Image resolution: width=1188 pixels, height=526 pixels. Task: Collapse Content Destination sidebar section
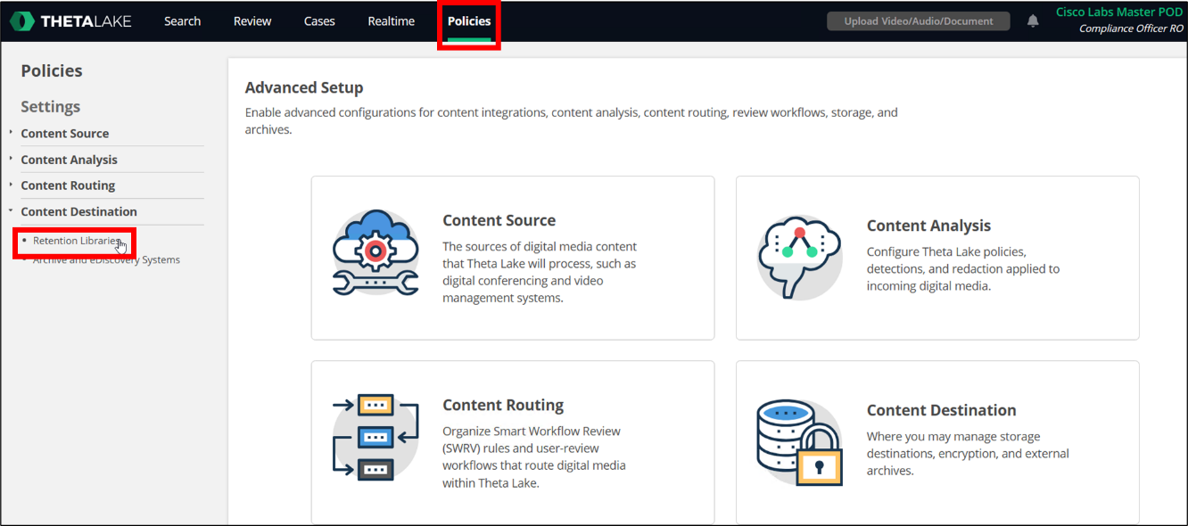[x=78, y=211]
